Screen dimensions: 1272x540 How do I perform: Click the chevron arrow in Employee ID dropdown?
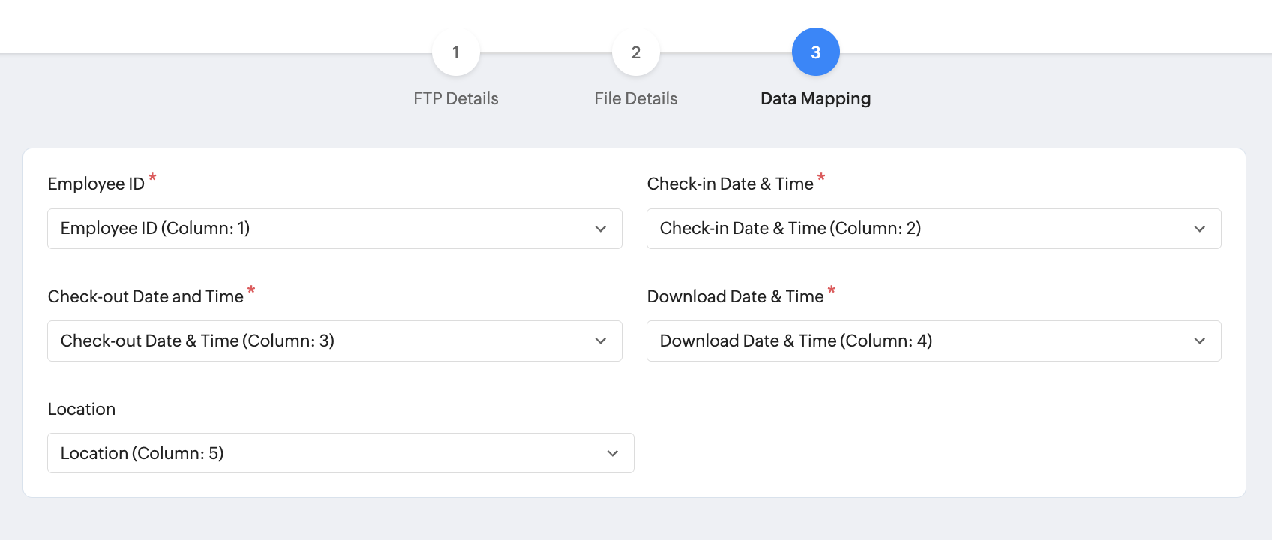600,229
